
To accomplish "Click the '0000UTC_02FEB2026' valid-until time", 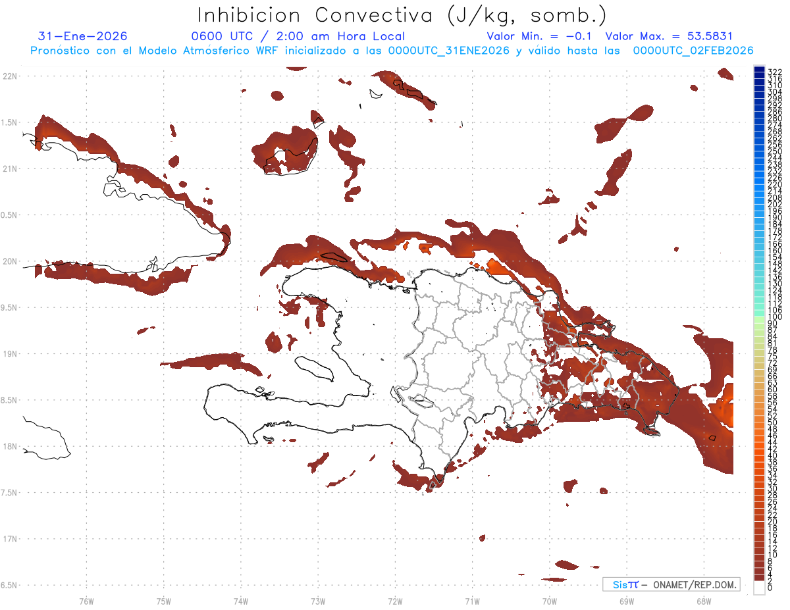I will (693, 51).
